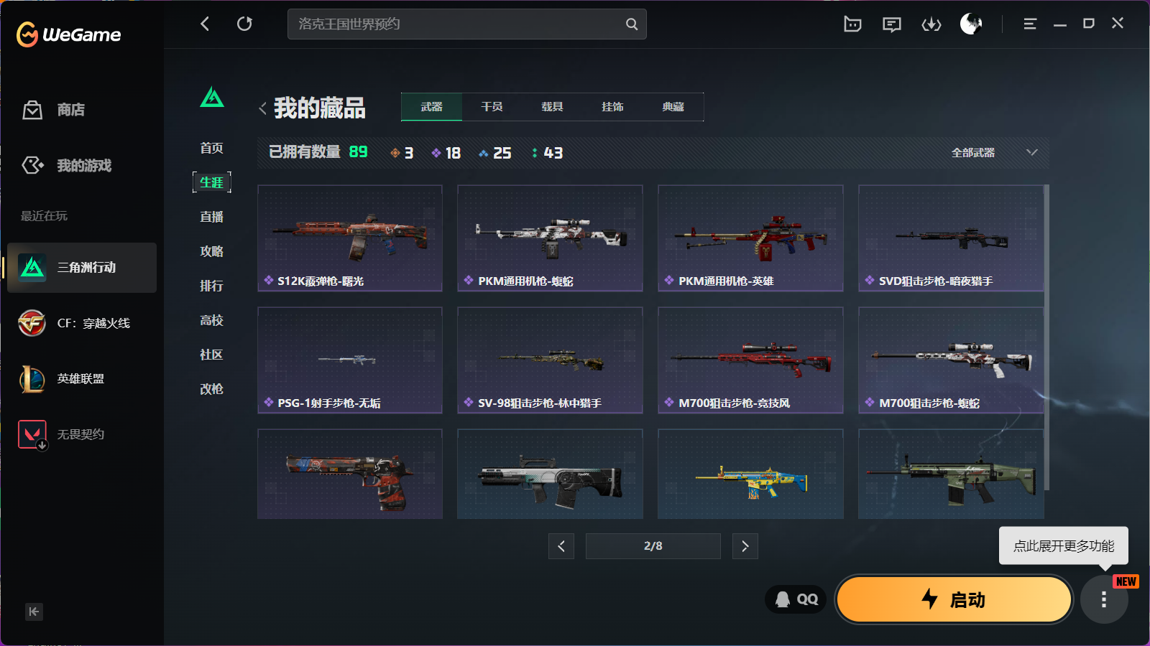Go back from 我的藏品 using chevron
Screen dimensions: 1150x646
pyautogui.click(x=263, y=108)
